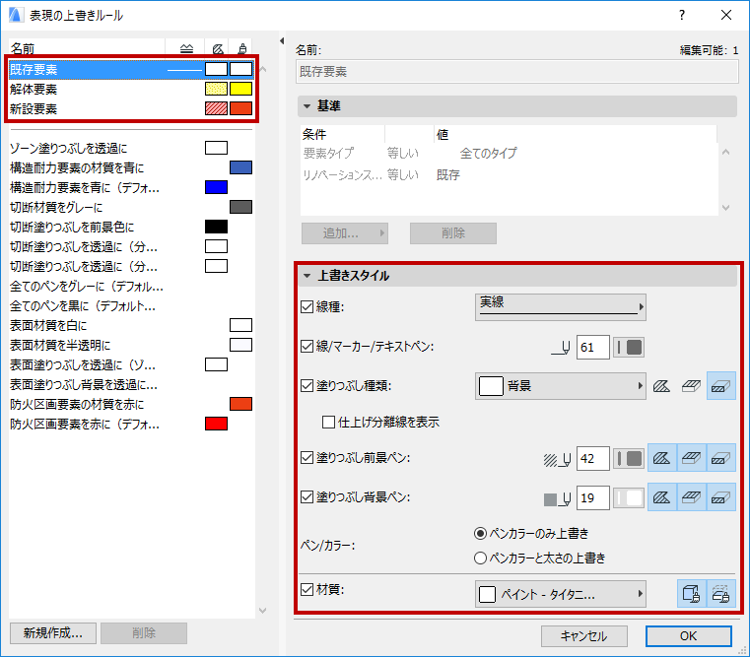Open the 実線 line type dropdown

point(561,307)
